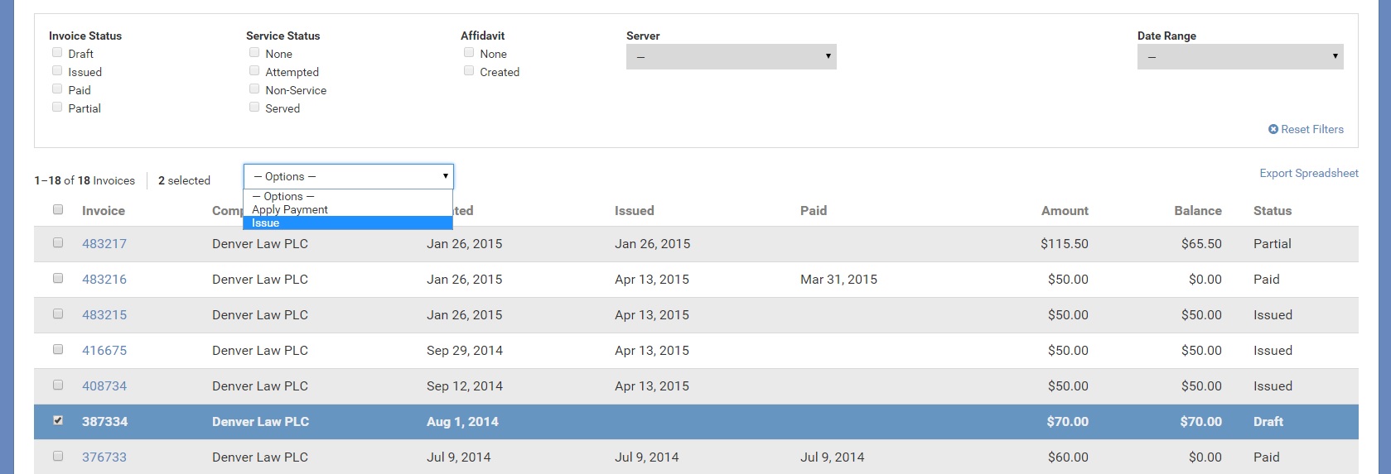Open invoice 416675

[104, 351]
